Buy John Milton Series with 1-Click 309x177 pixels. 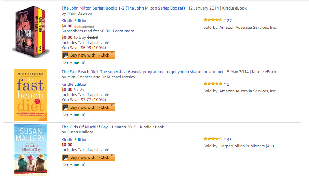click(x=88, y=55)
